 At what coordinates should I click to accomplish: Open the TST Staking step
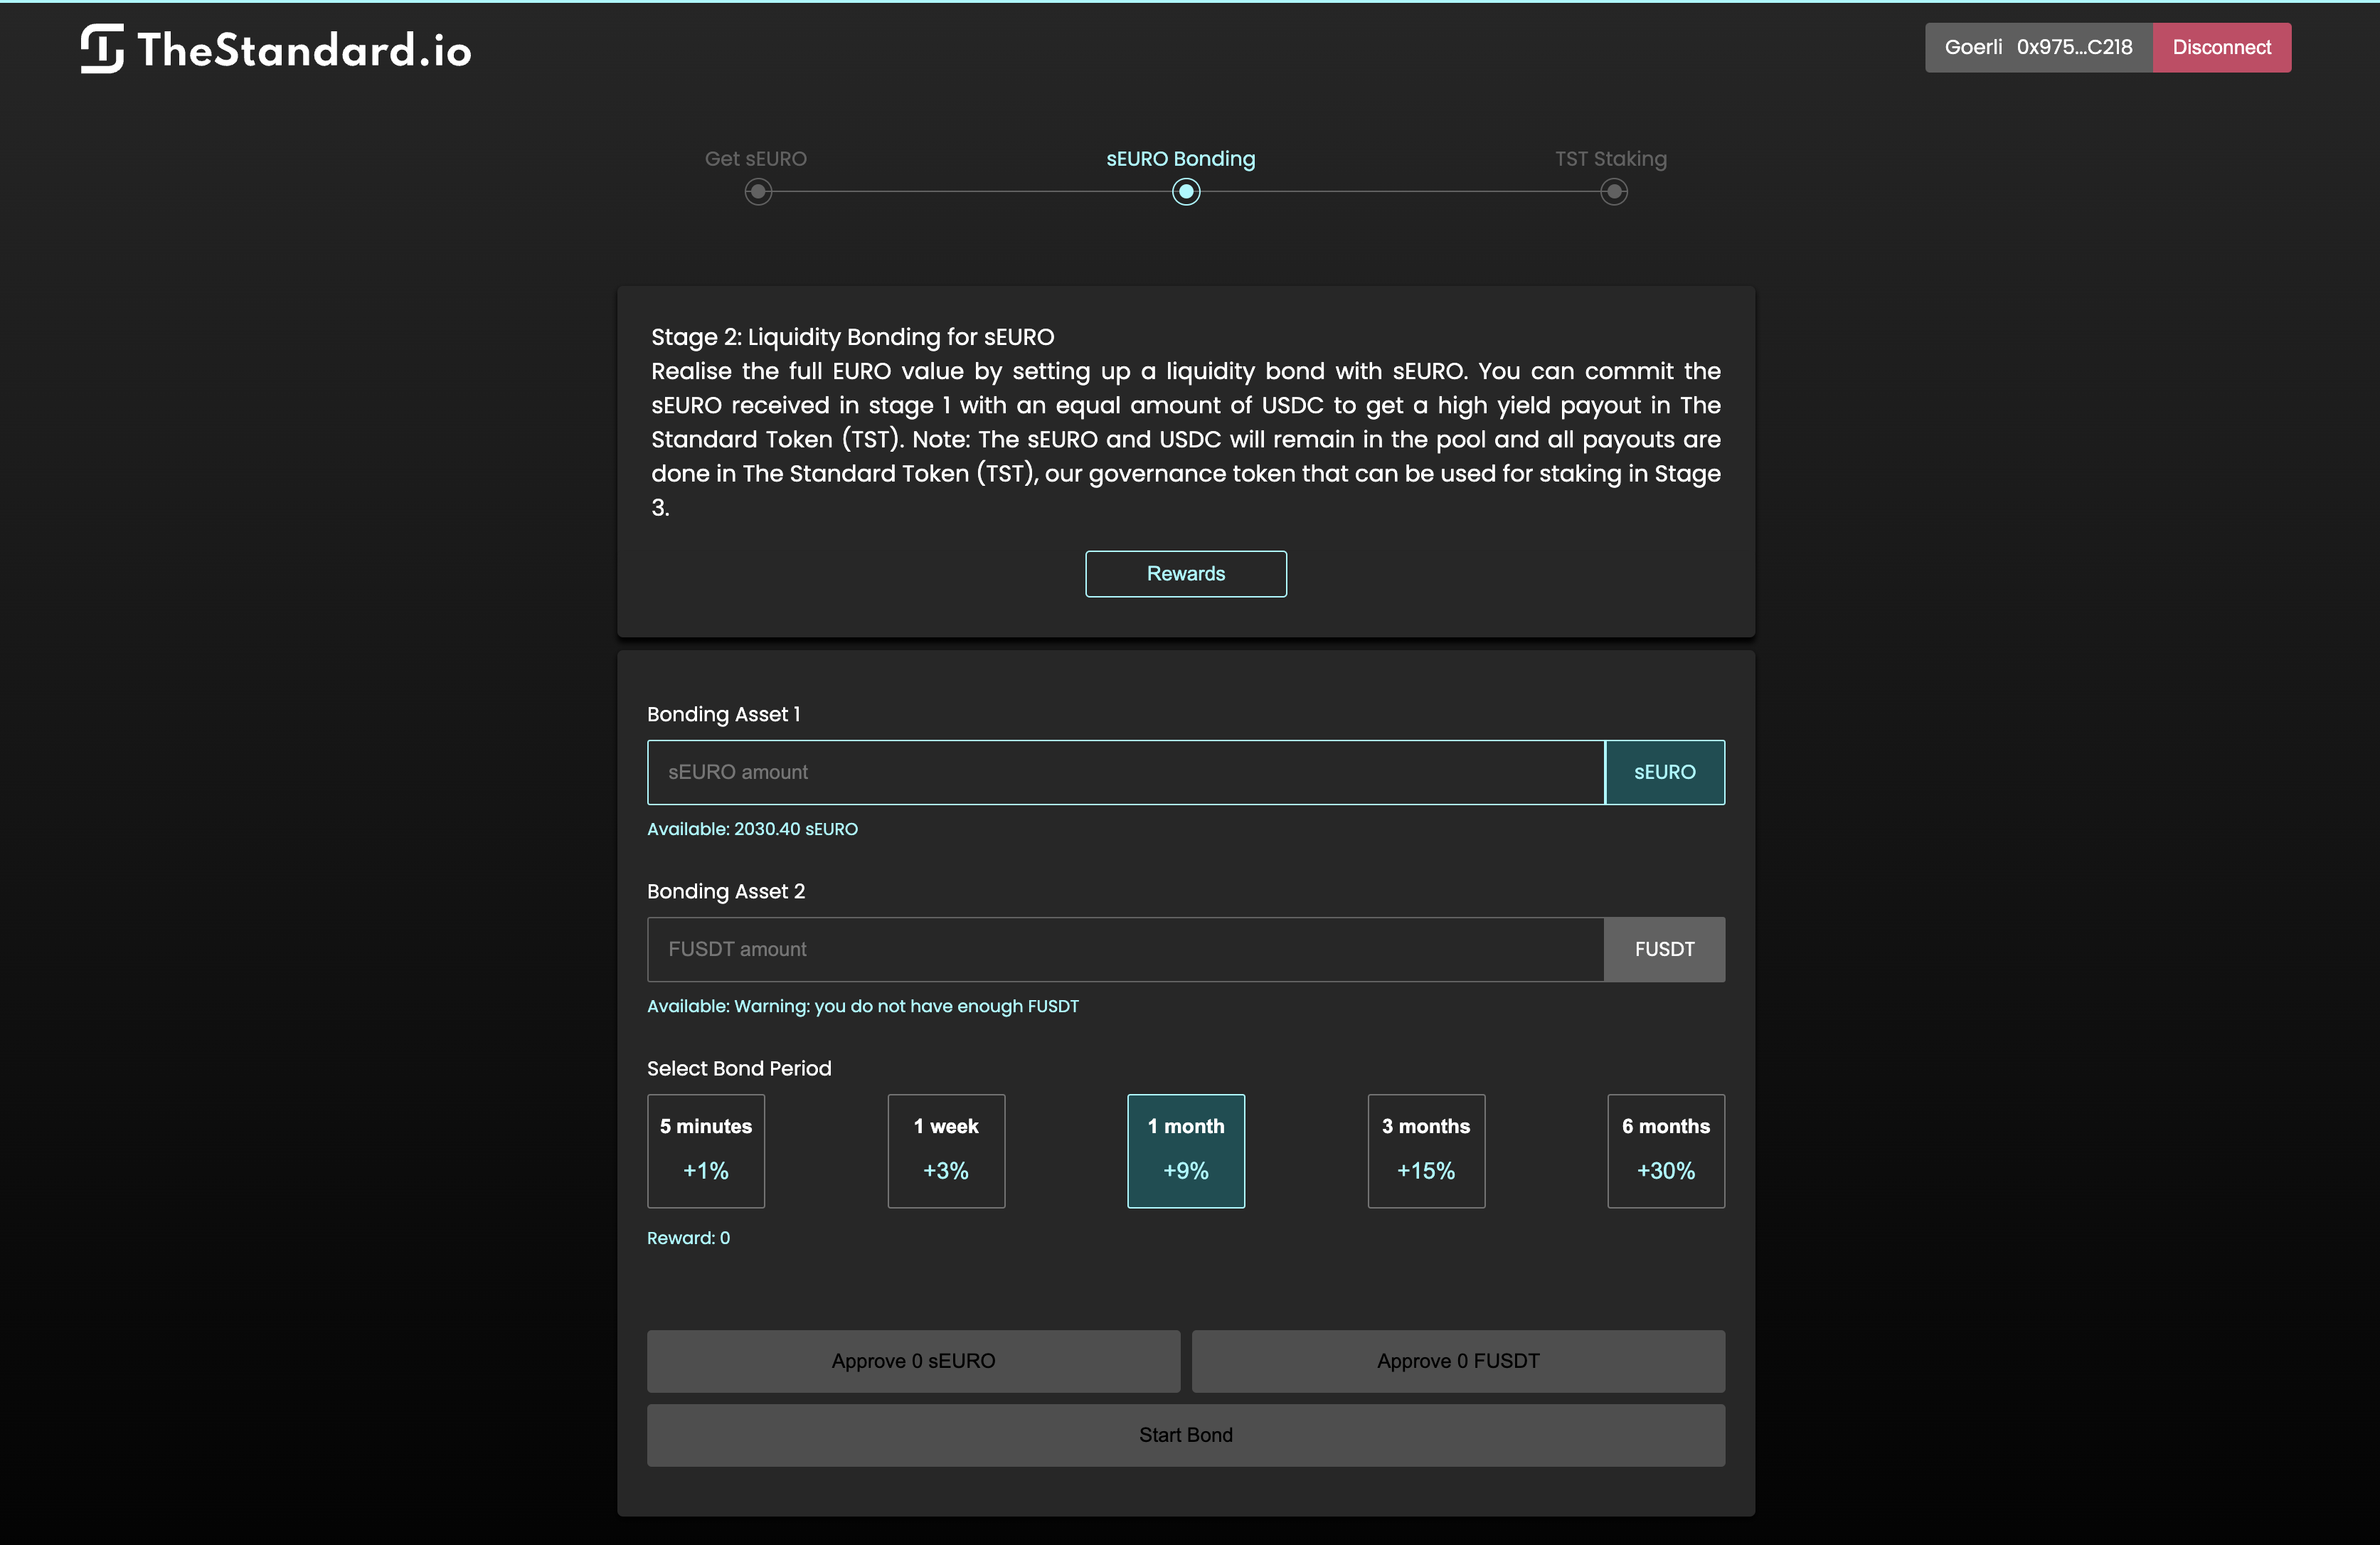click(1611, 159)
